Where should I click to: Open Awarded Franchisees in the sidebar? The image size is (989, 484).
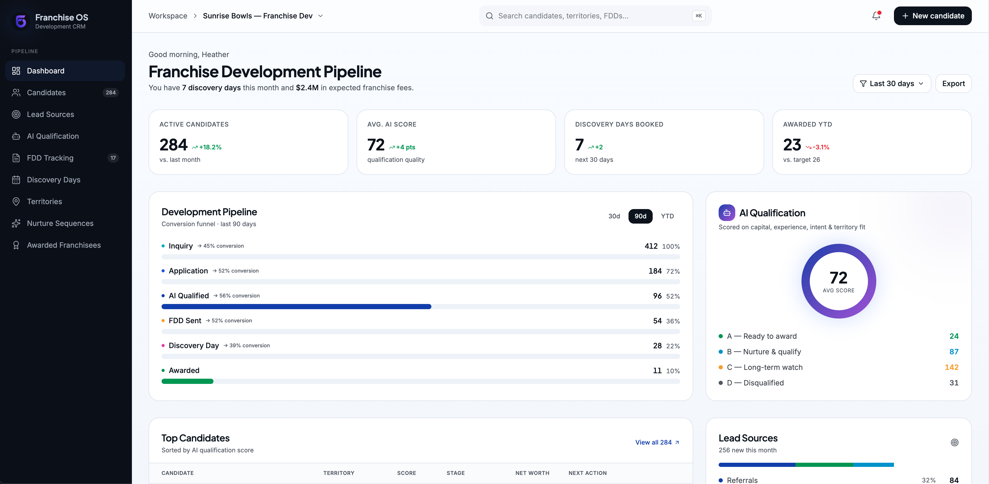click(x=65, y=245)
